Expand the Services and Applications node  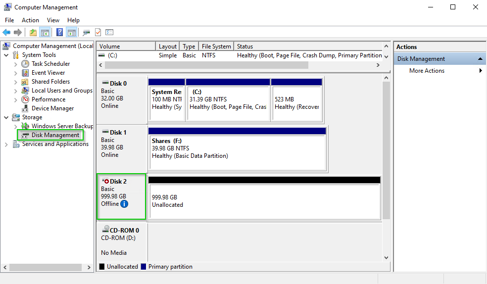click(6, 144)
